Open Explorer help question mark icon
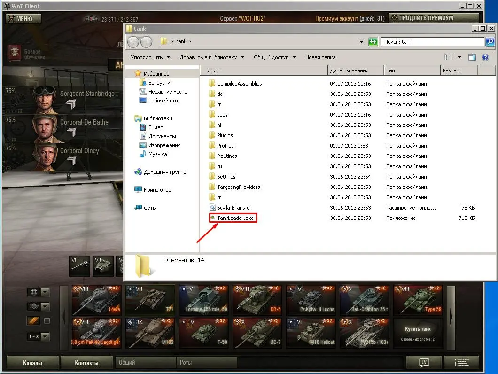 (x=485, y=57)
